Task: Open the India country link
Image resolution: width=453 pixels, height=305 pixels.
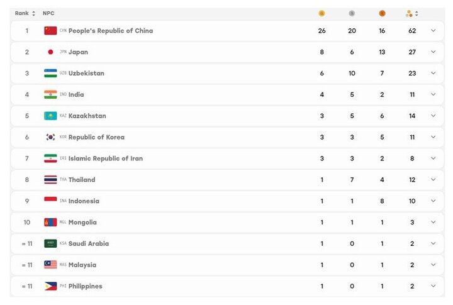Action: (76, 94)
